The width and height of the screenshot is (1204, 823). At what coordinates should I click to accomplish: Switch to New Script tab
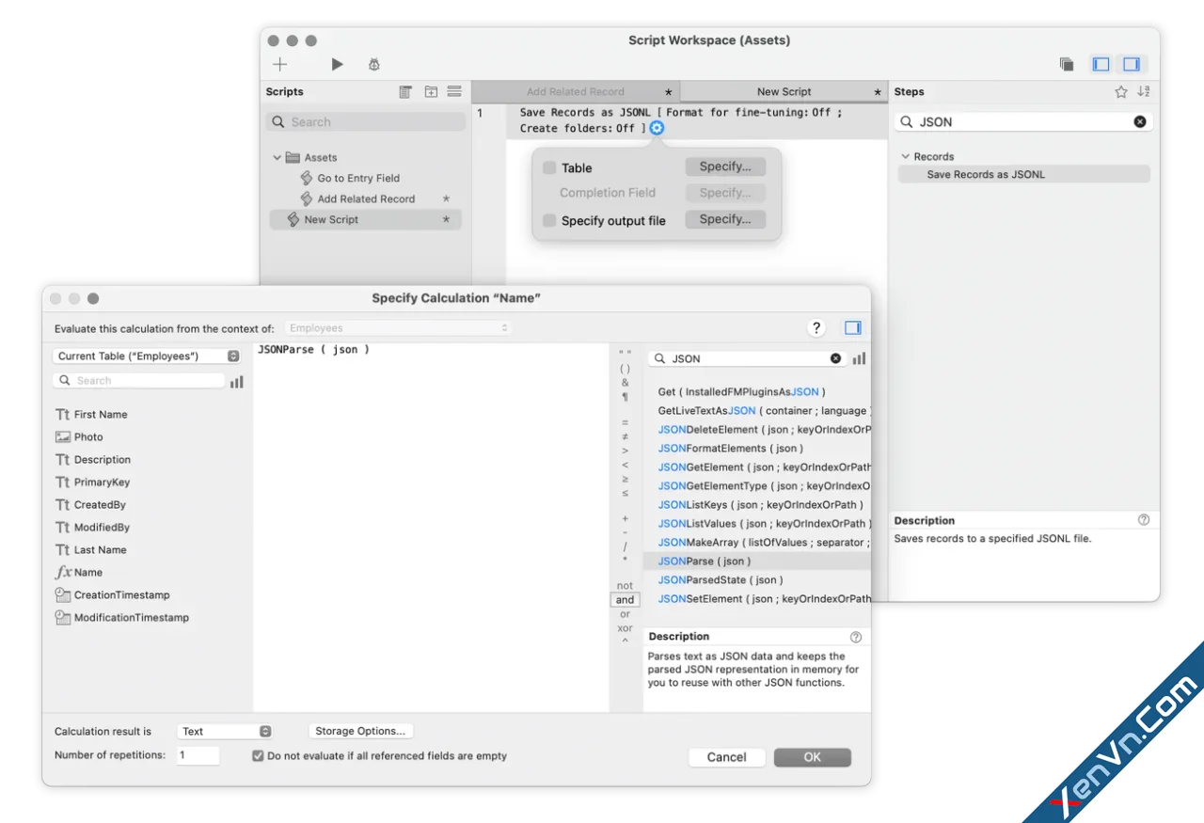pos(784,91)
